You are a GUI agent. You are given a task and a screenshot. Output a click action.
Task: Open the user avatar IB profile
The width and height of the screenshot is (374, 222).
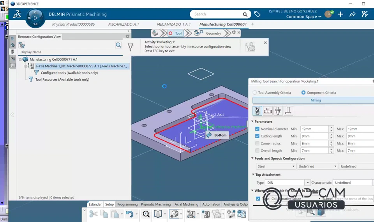coord(328,14)
